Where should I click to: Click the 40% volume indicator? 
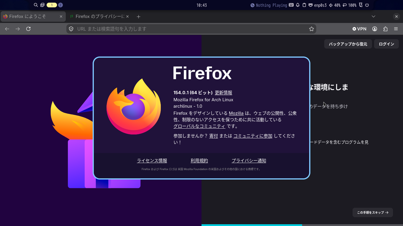(335, 5)
